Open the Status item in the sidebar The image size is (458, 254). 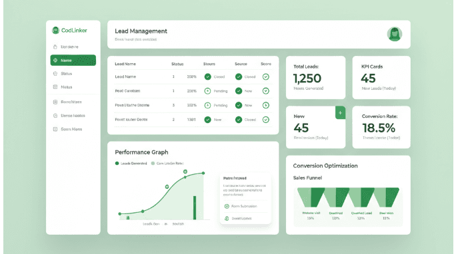pyautogui.click(x=66, y=74)
